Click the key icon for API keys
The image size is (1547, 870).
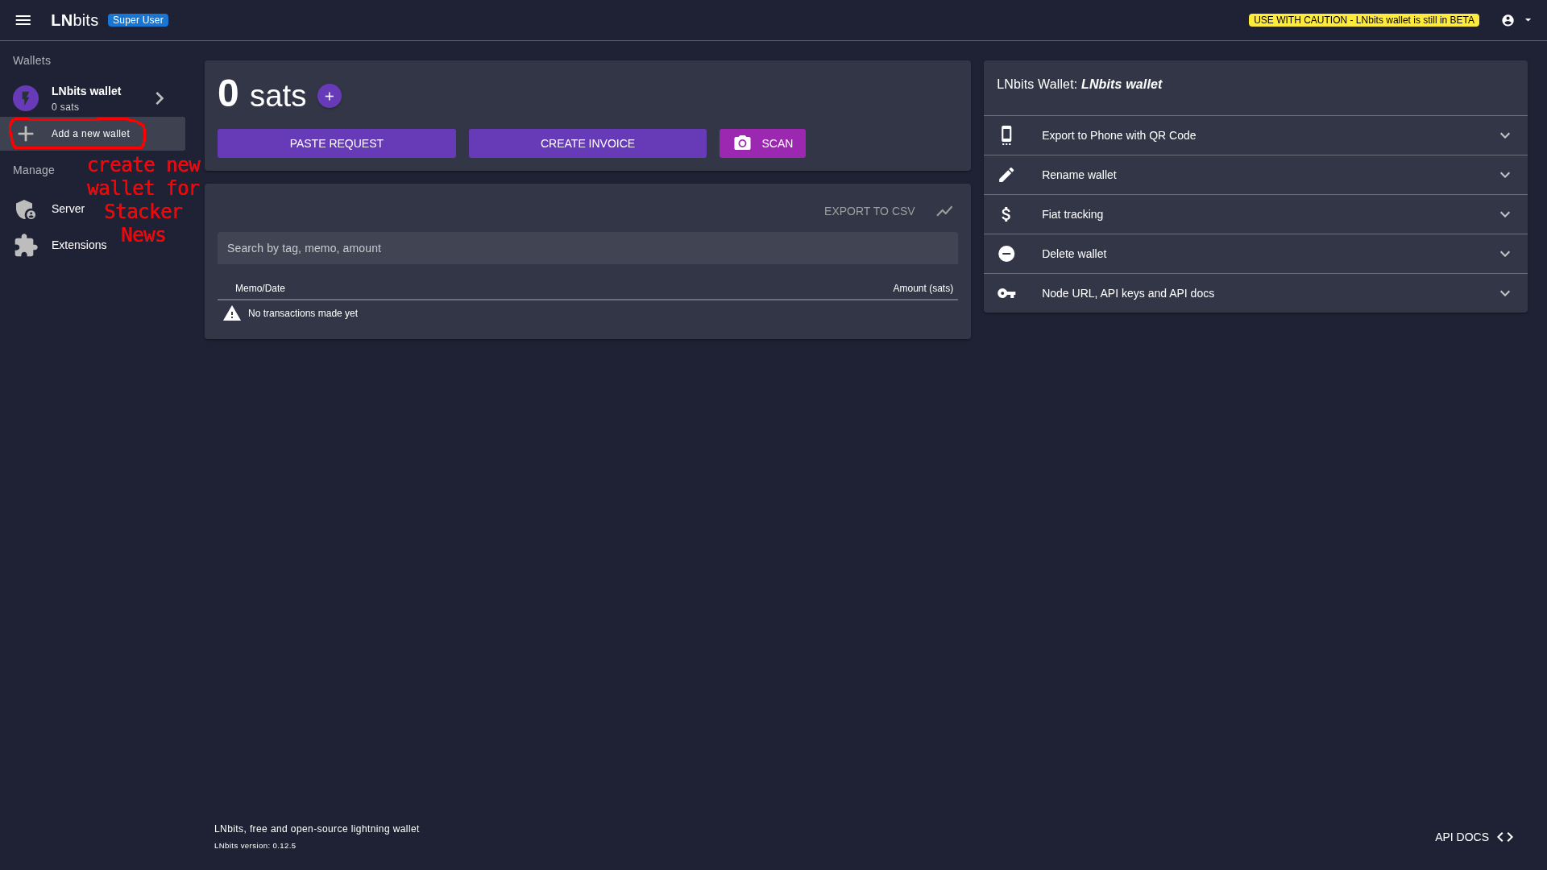(x=1006, y=293)
